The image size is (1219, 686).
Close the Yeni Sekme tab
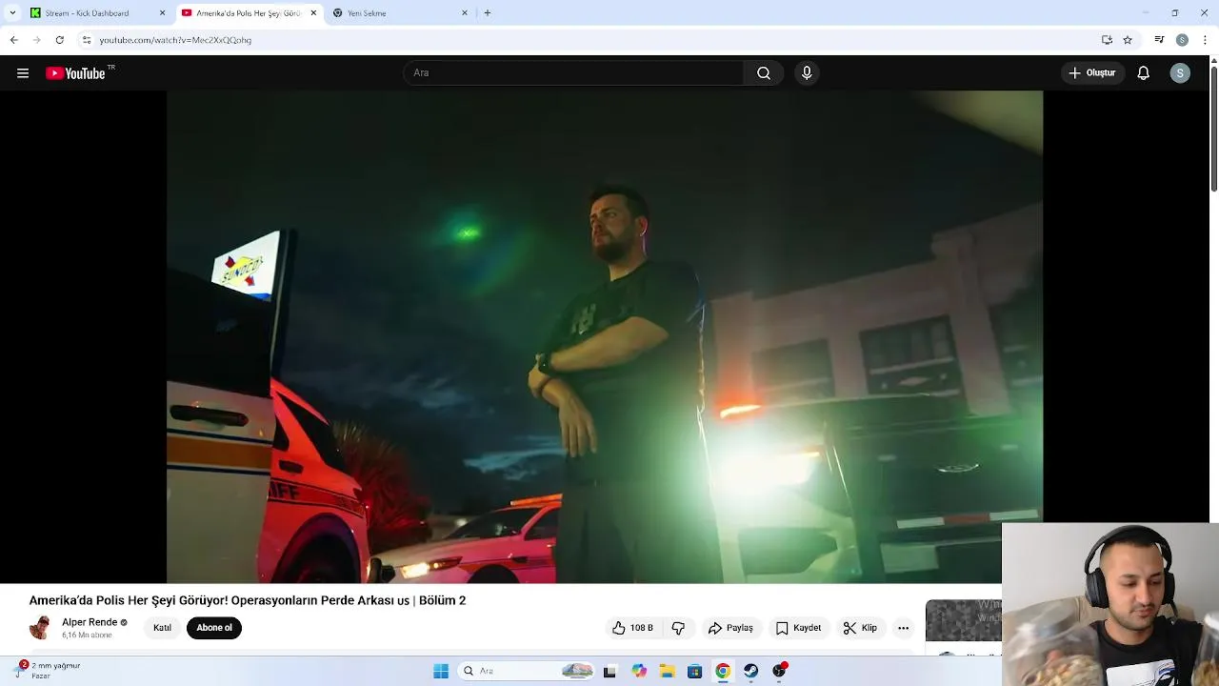[465, 13]
